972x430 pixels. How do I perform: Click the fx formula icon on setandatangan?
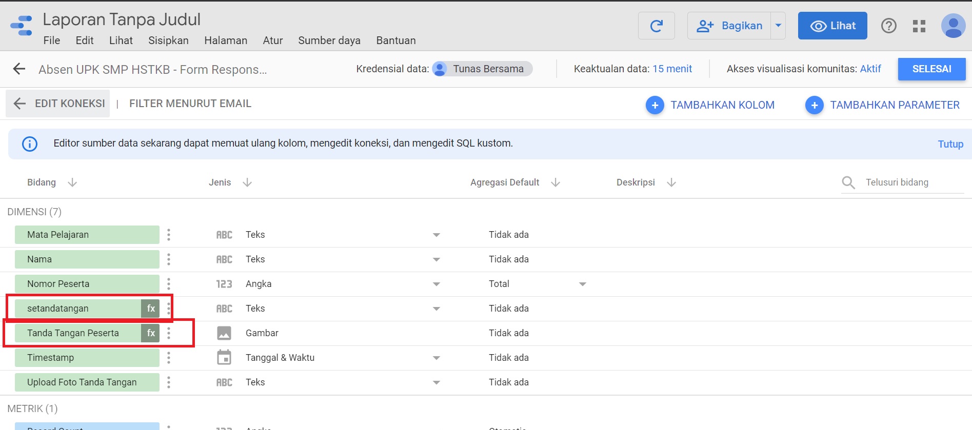pyautogui.click(x=151, y=309)
